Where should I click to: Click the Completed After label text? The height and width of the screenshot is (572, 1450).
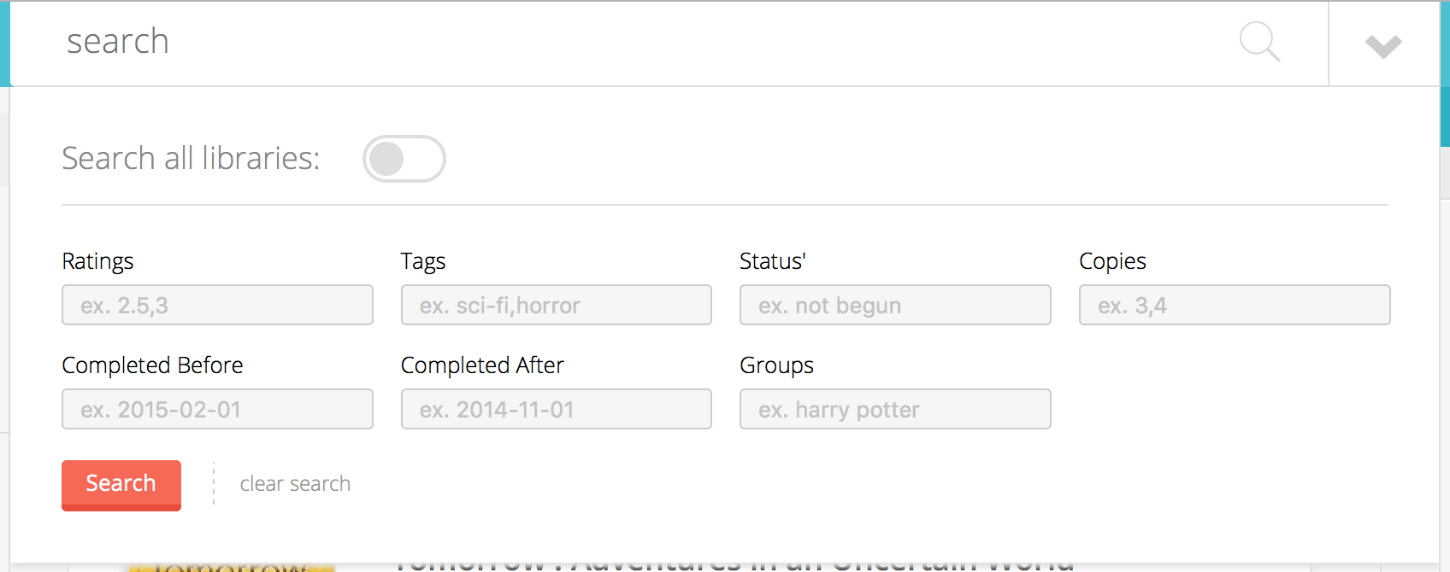tap(482, 365)
